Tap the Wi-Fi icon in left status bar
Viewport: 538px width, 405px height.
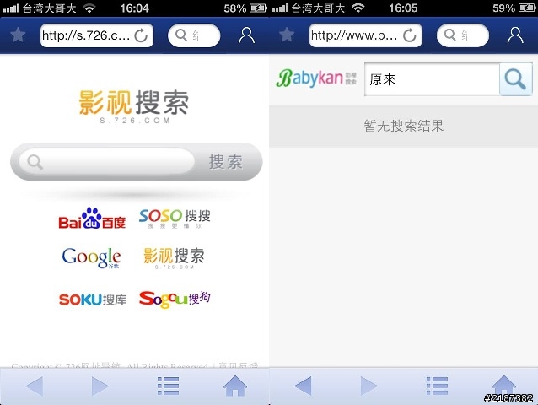[x=89, y=8]
